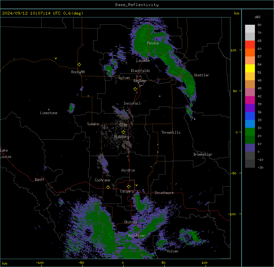This screenshot has height=267, width=274.
Task: Click the RedDeer city label
Action: [x=140, y=81]
